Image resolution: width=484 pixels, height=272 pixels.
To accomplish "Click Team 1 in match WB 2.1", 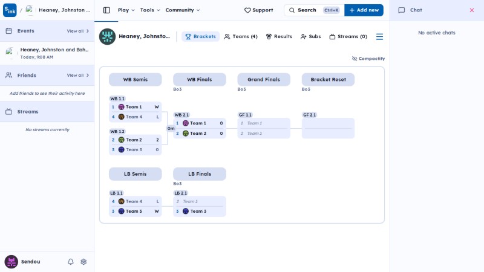I will [200, 123].
